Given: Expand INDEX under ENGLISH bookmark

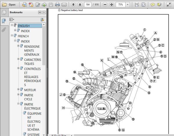Looking at the screenshot, I should 15,30.
